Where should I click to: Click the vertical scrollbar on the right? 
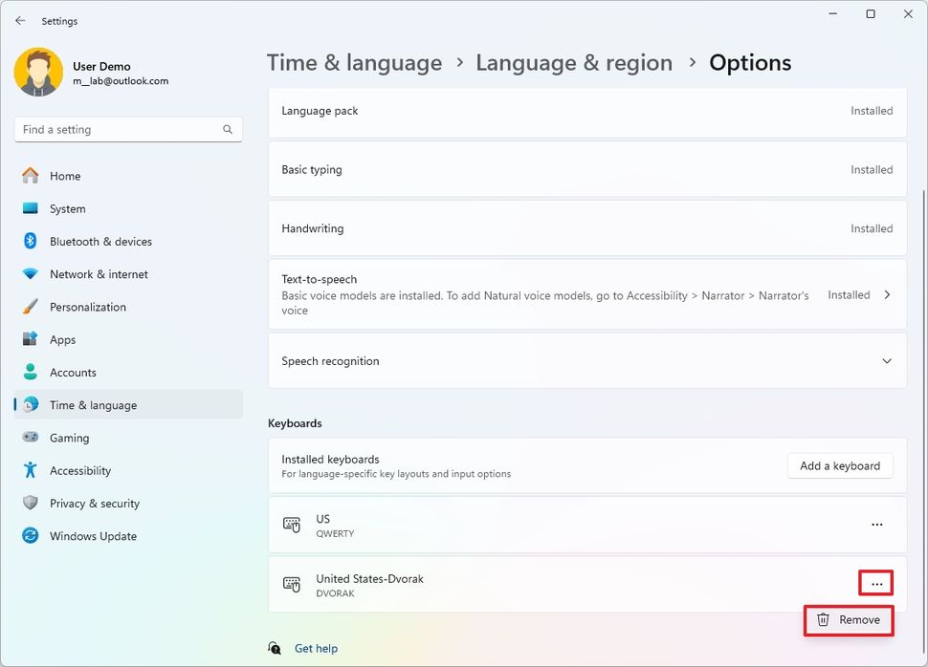(x=921, y=287)
